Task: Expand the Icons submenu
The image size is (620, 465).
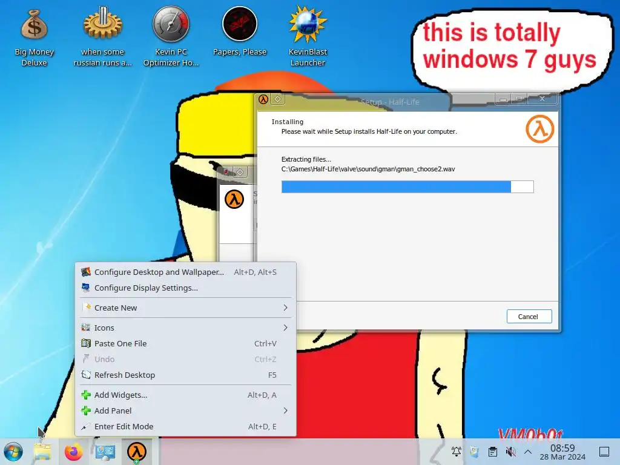Action: tap(185, 328)
